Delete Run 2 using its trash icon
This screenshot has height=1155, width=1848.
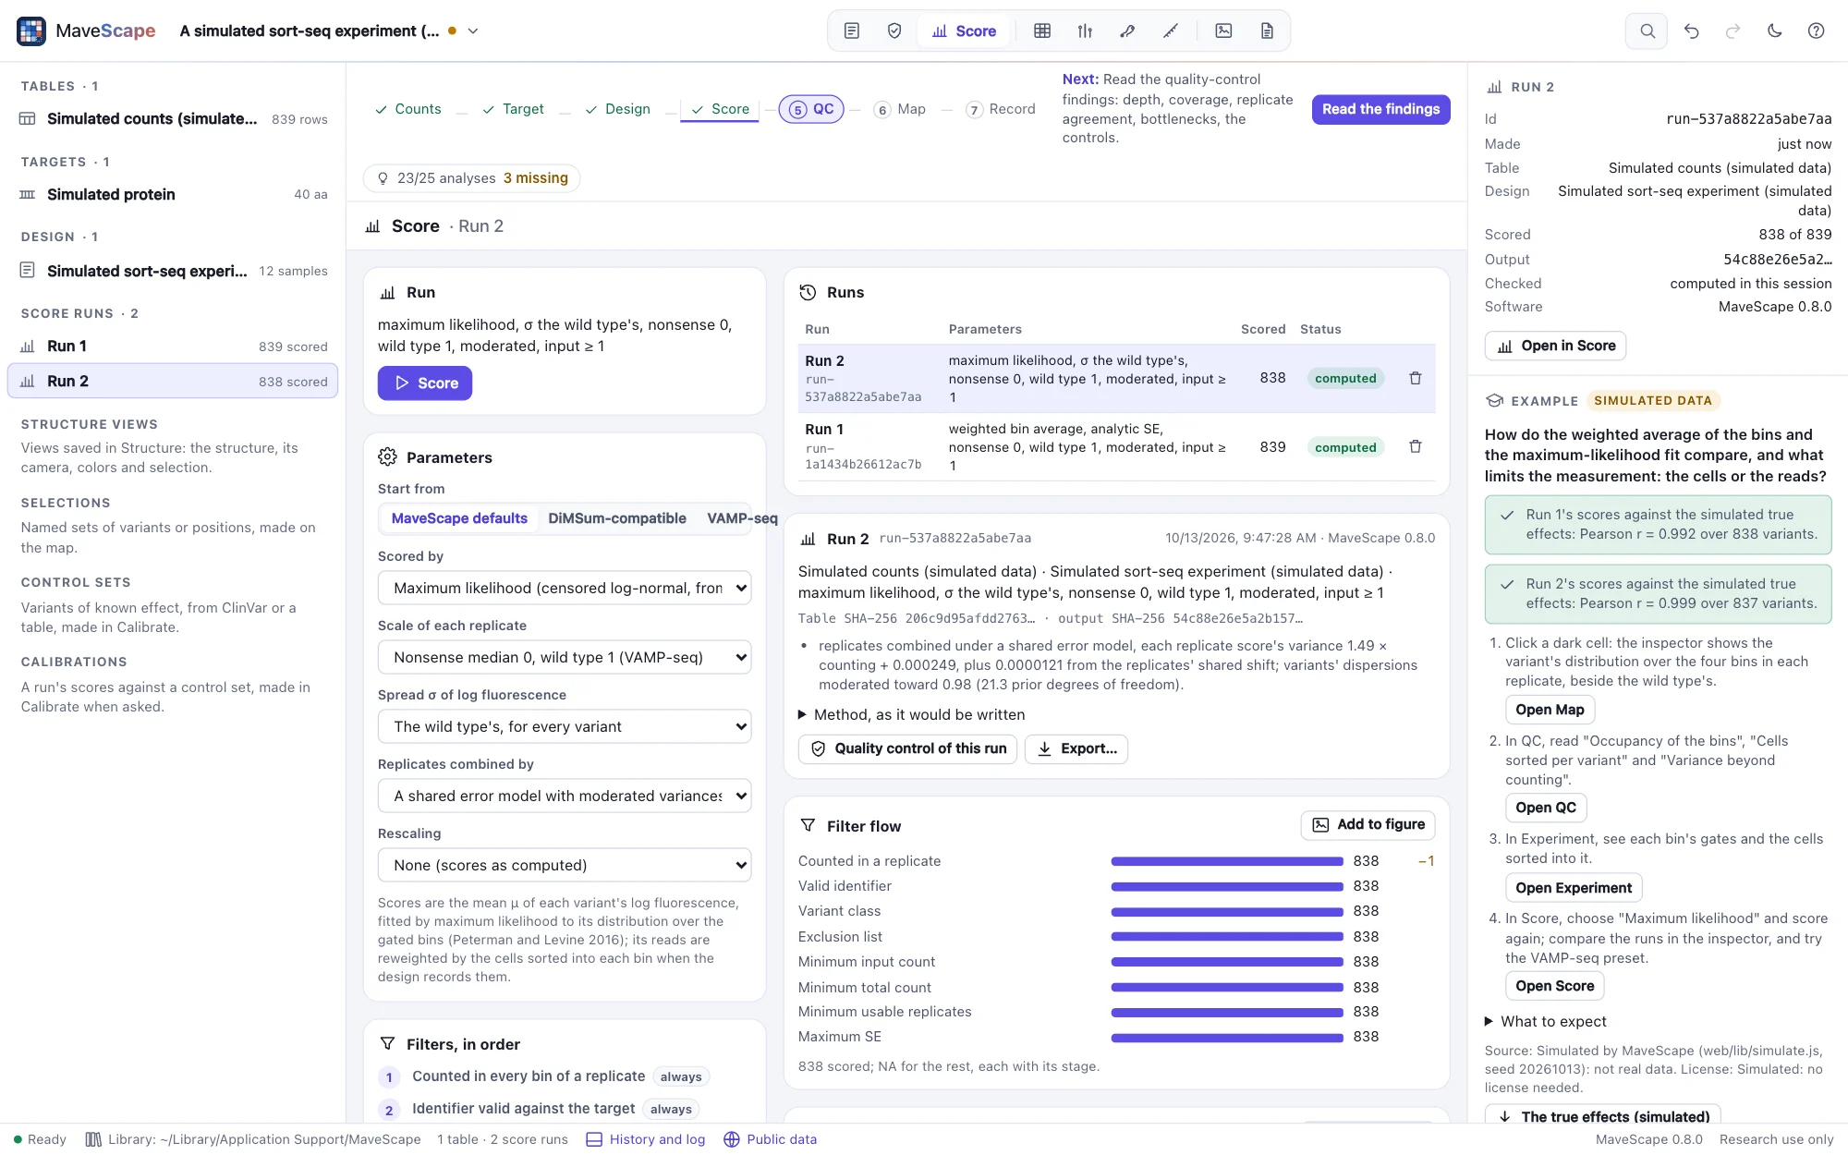1415,378
